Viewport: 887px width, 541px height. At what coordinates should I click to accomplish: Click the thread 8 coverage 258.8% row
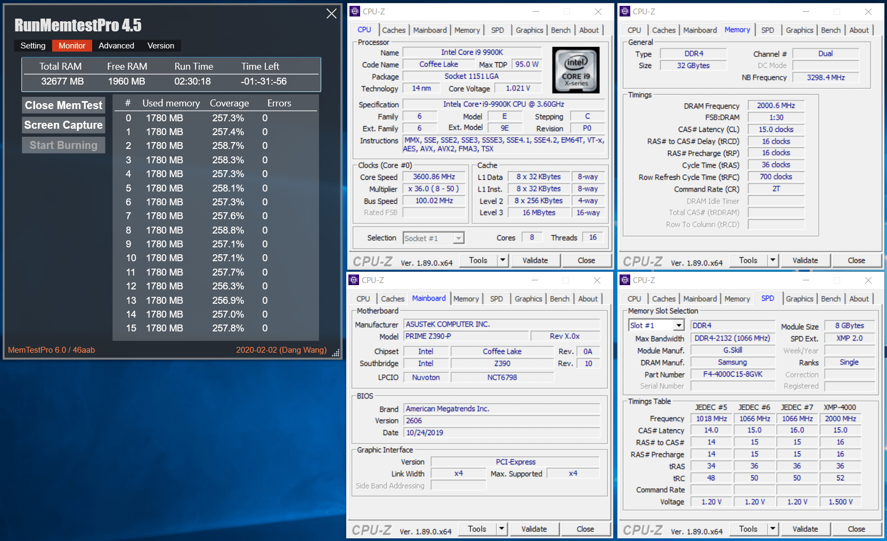(216, 230)
